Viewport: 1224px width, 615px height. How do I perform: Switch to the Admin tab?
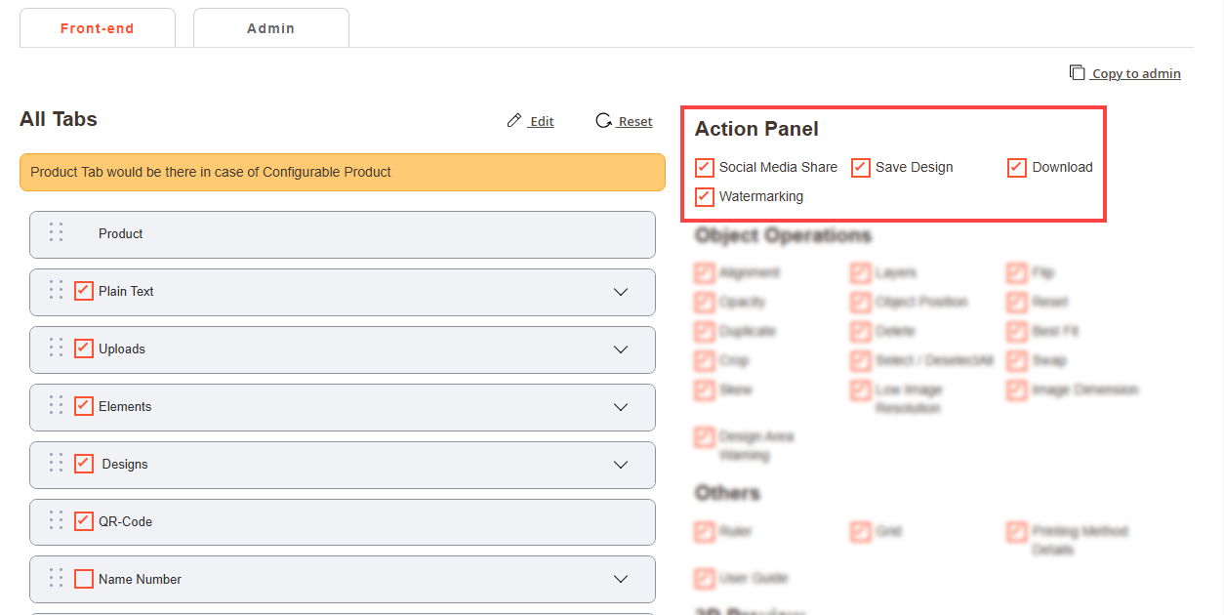click(x=270, y=28)
